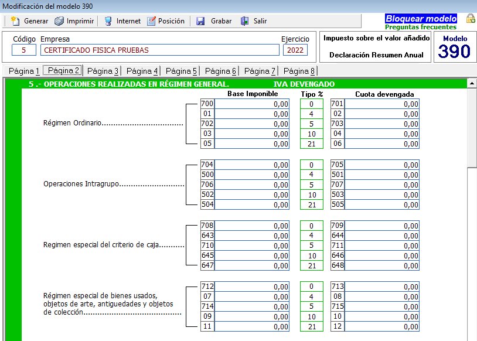The image size is (477, 341).
Task: Click Cuota devengada field 06
Action: pos(382,144)
